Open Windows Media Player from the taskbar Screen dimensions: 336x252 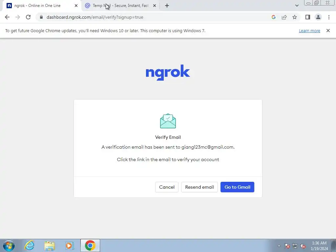pos(70,245)
